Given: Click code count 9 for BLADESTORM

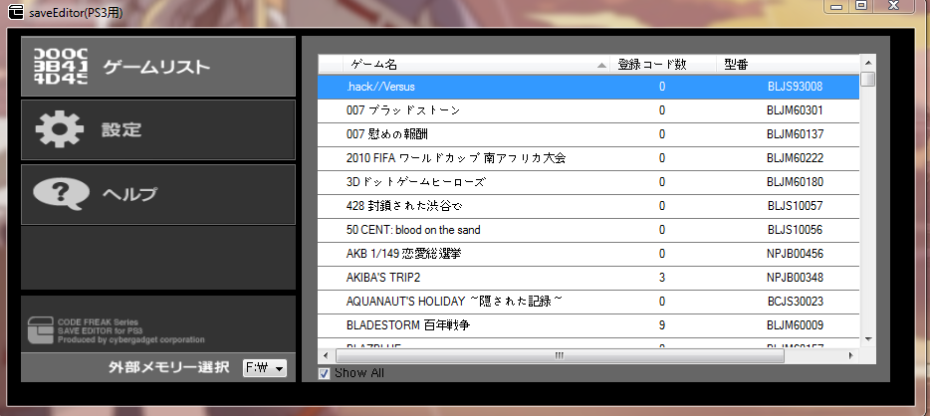Looking at the screenshot, I should click(662, 325).
